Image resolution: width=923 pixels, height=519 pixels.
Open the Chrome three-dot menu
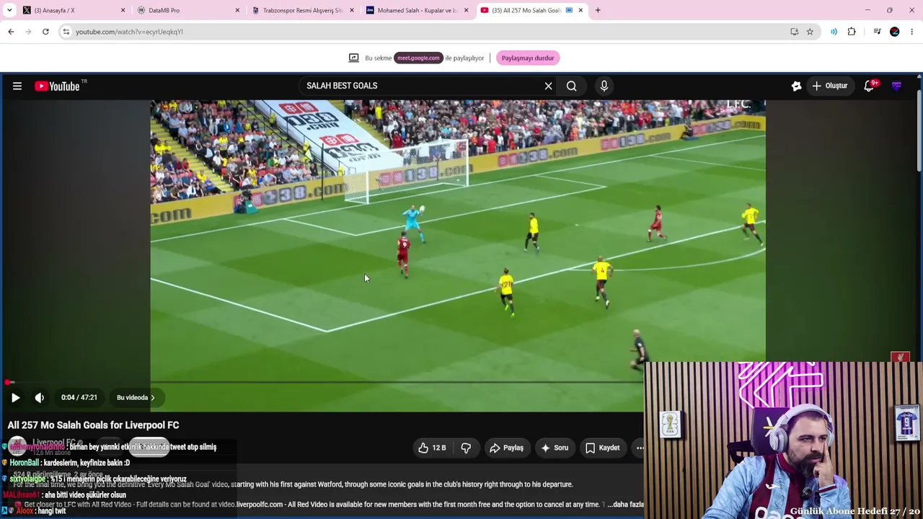[x=913, y=32]
